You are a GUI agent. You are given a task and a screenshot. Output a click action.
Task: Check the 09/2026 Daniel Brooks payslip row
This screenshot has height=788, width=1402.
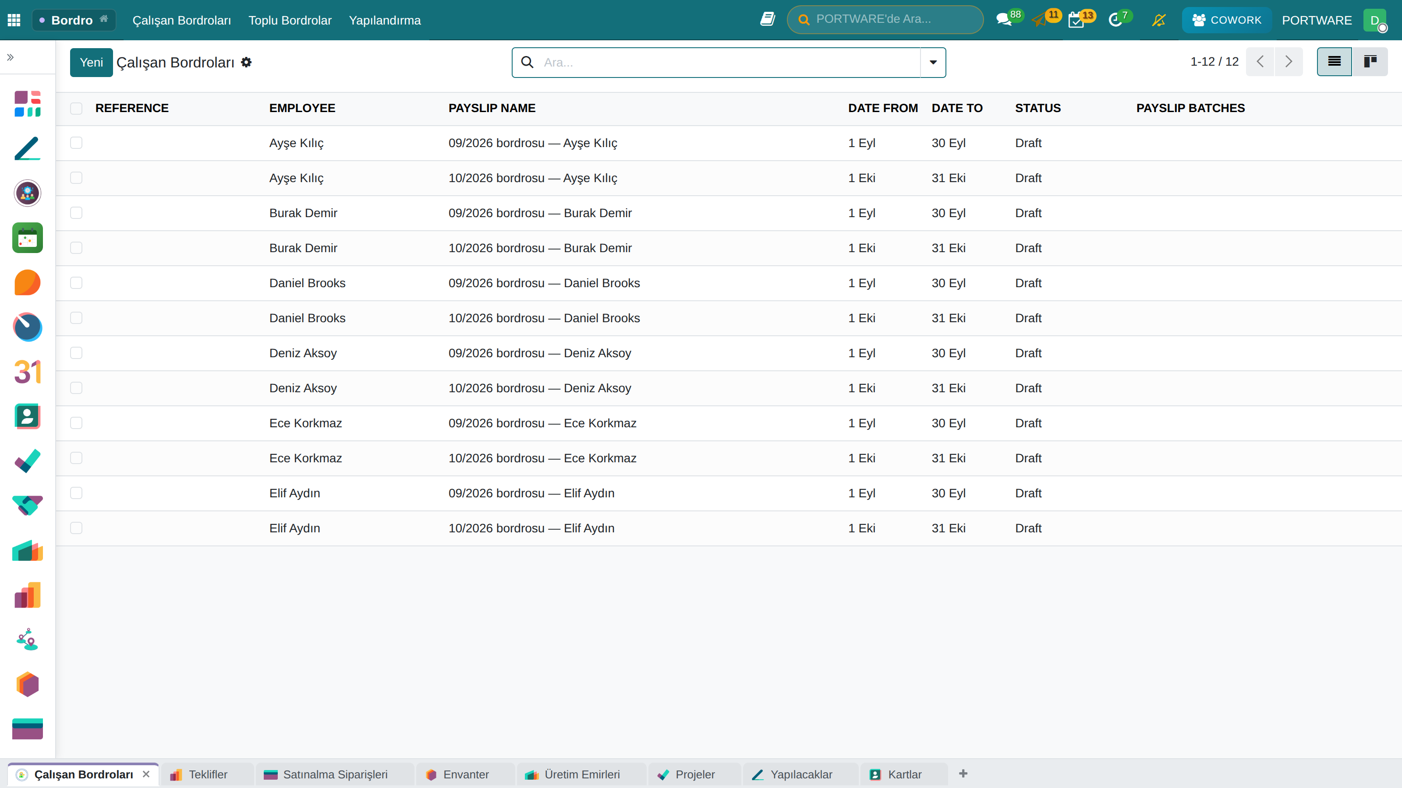[76, 283]
